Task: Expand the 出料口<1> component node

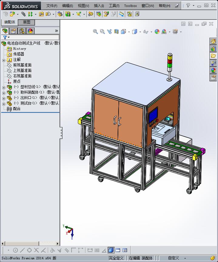Action: point(4,99)
